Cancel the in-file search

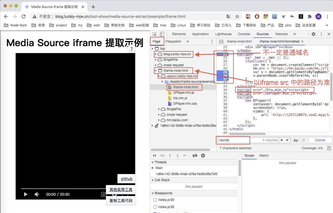320,140
